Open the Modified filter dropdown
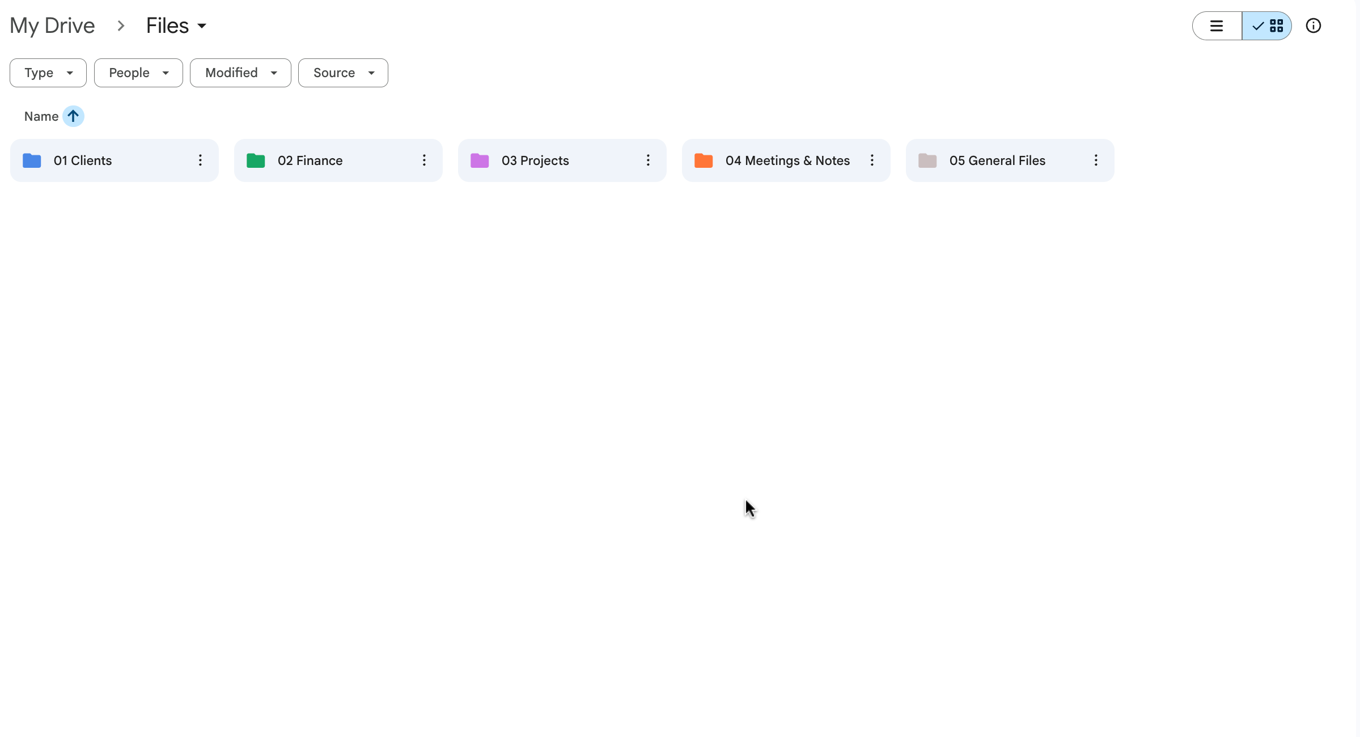Screen dimensions: 1360x737 coord(240,73)
